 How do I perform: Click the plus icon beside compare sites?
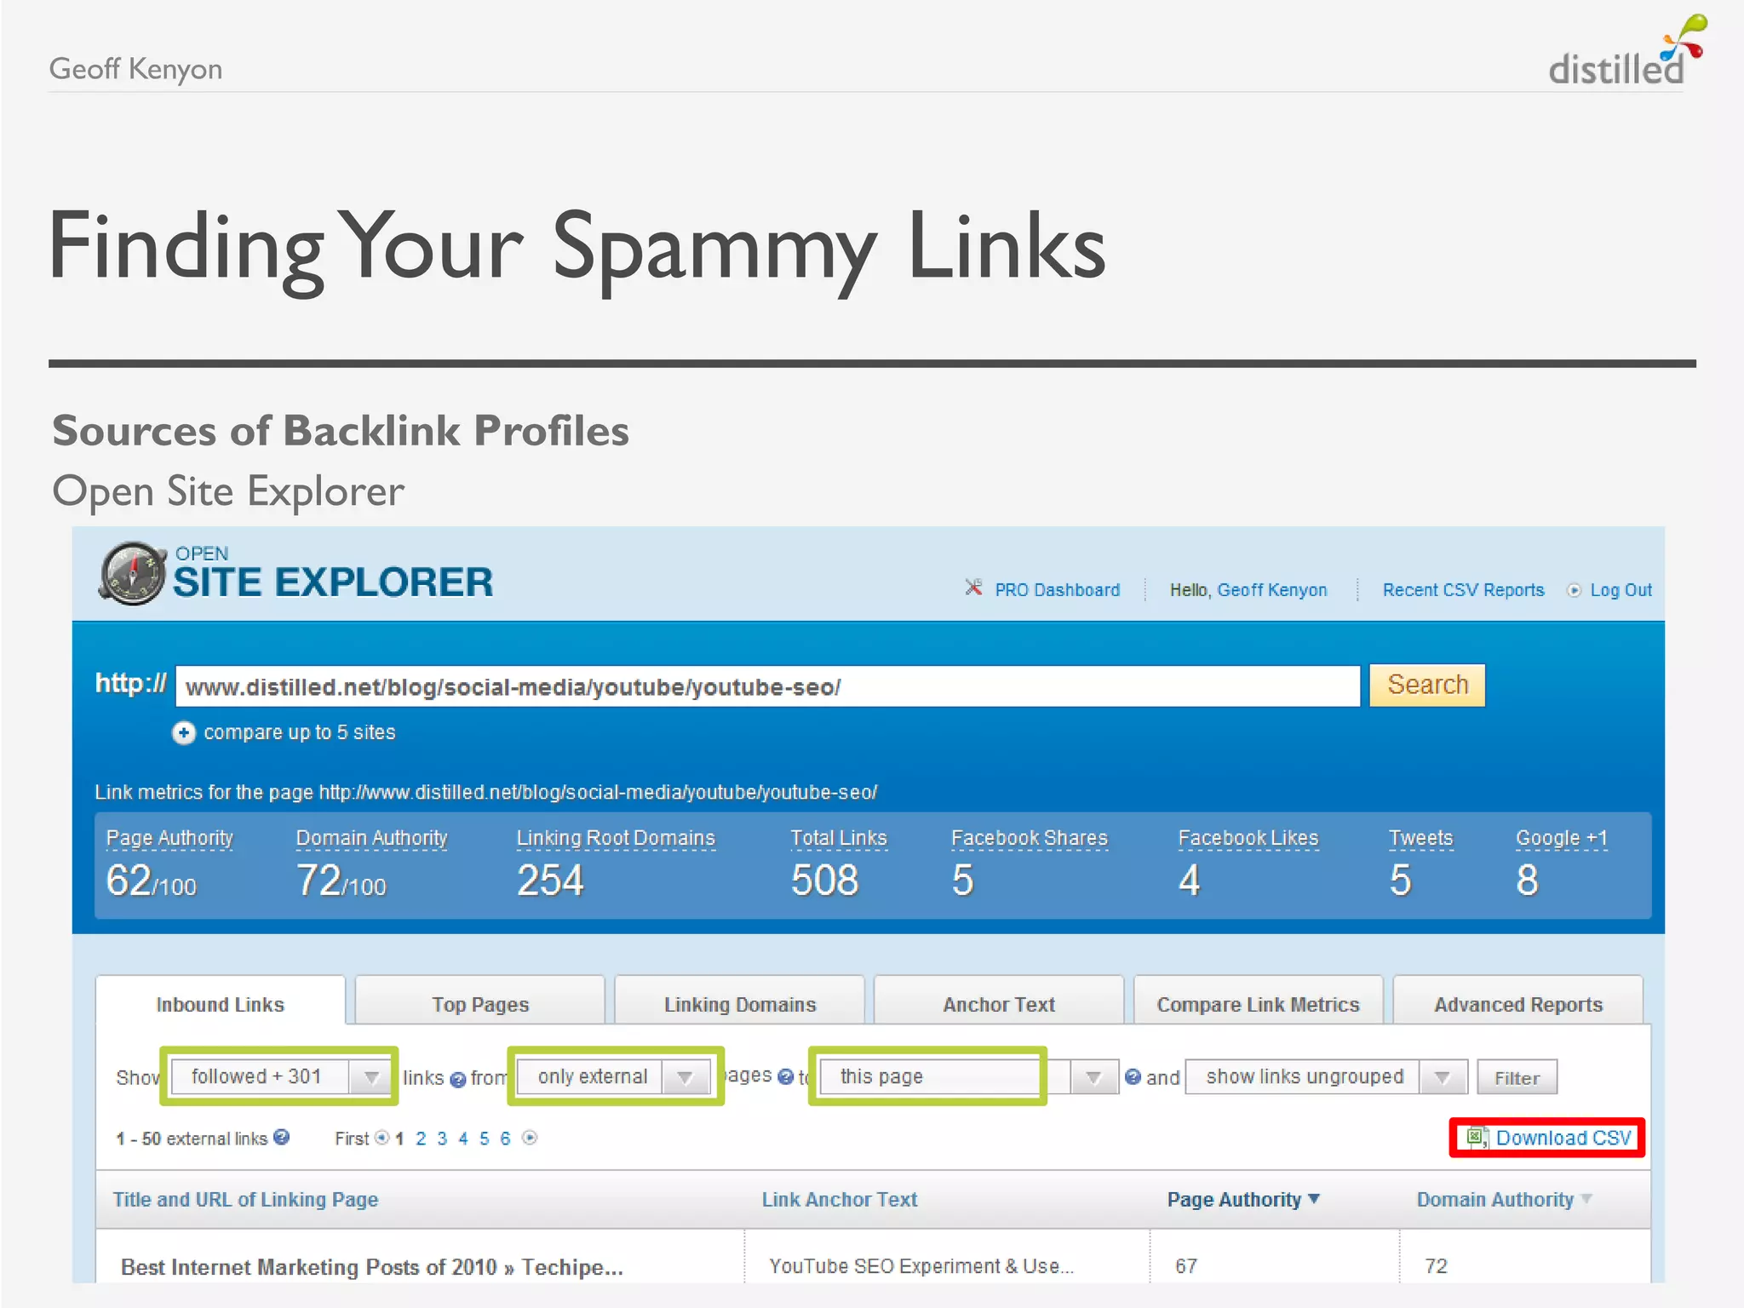[x=184, y=733]
